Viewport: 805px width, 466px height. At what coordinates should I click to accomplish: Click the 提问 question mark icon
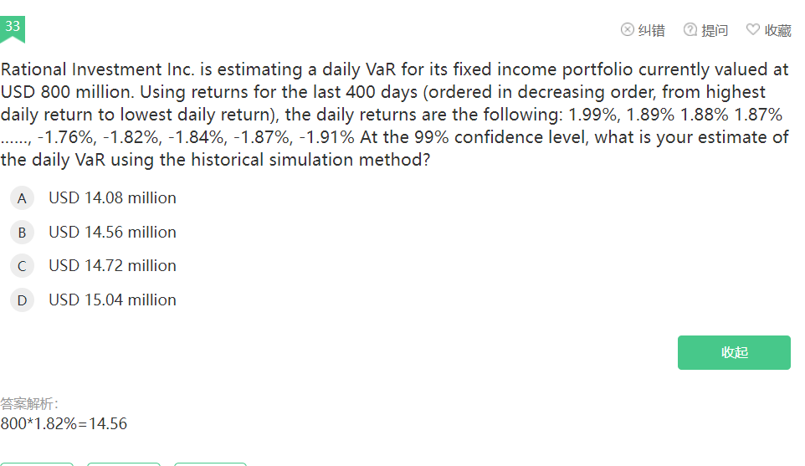click(690, 30)
